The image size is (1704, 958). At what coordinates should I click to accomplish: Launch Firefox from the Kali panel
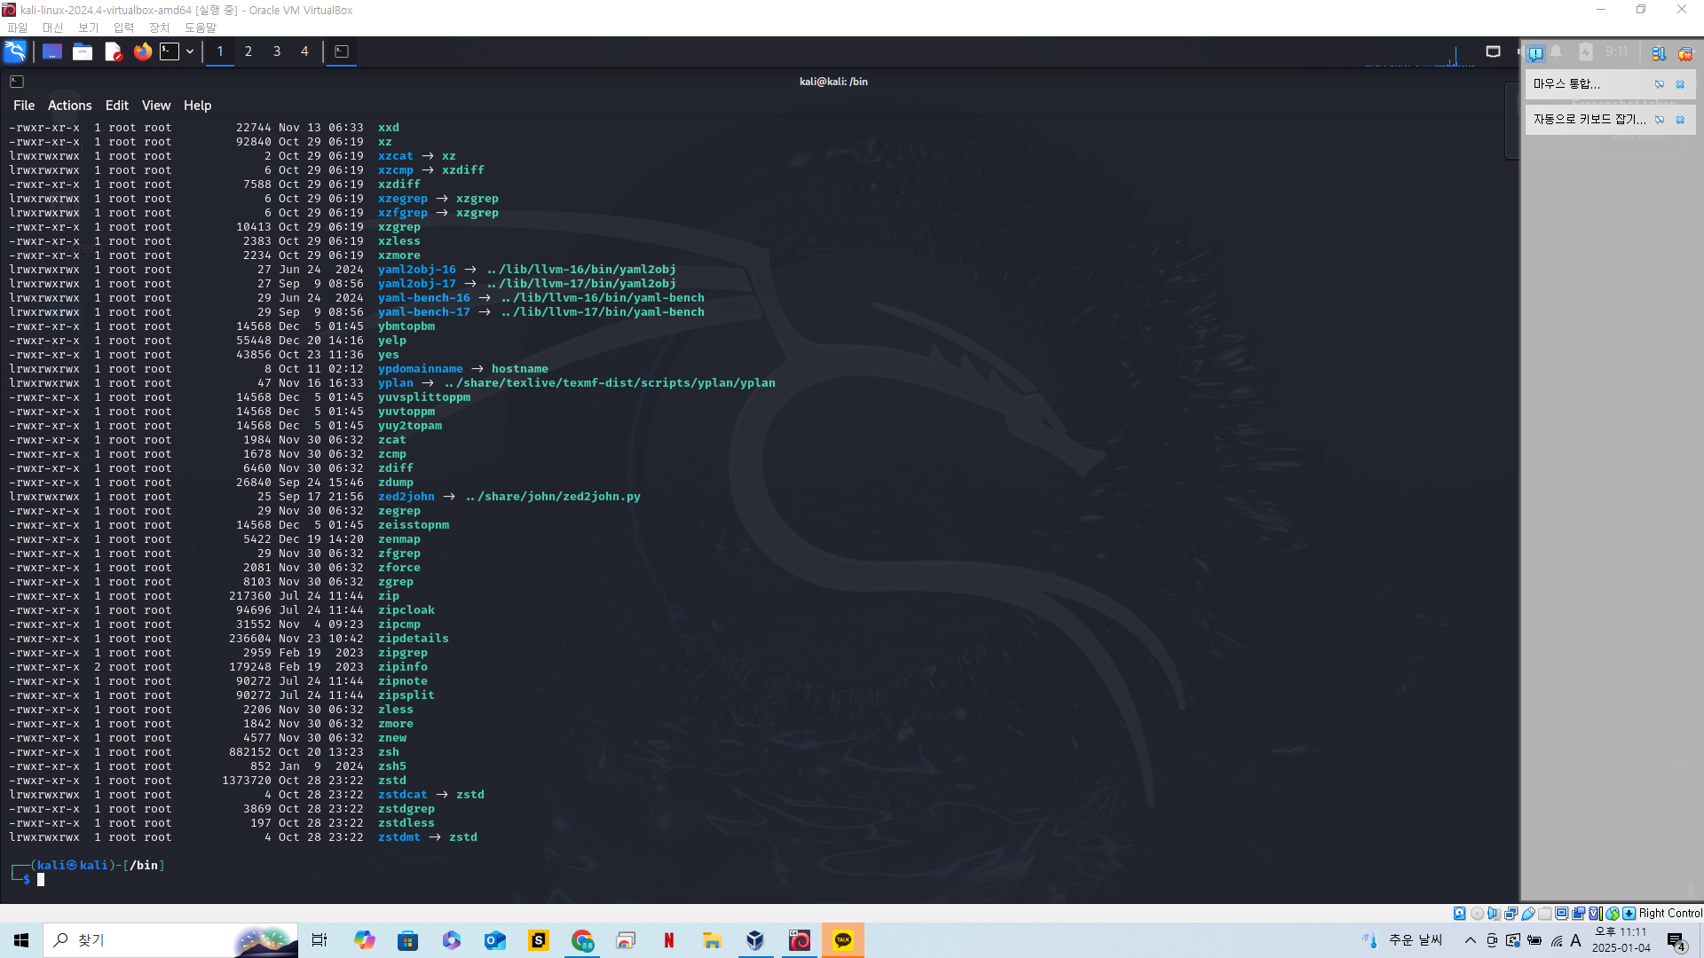(x=142, y=51)
